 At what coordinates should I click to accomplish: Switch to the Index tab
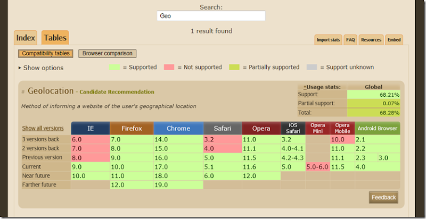click(26, 38)
